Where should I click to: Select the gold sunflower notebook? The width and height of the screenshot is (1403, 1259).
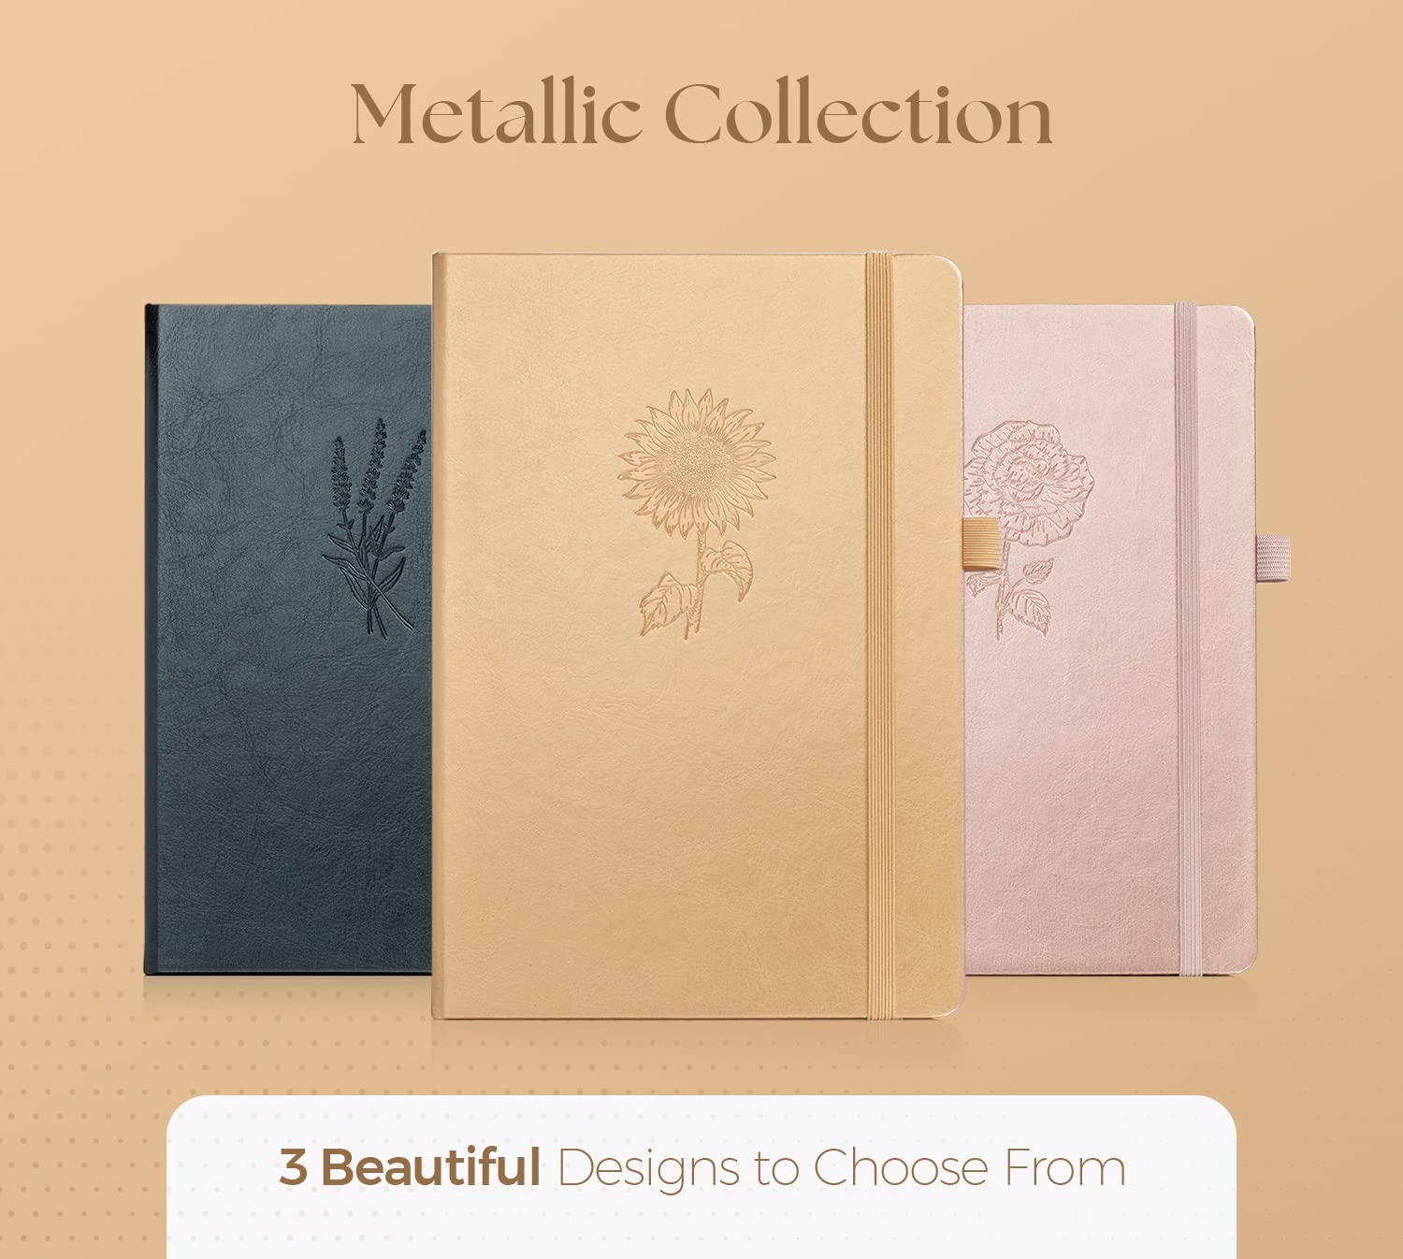[x=697, y=635]
